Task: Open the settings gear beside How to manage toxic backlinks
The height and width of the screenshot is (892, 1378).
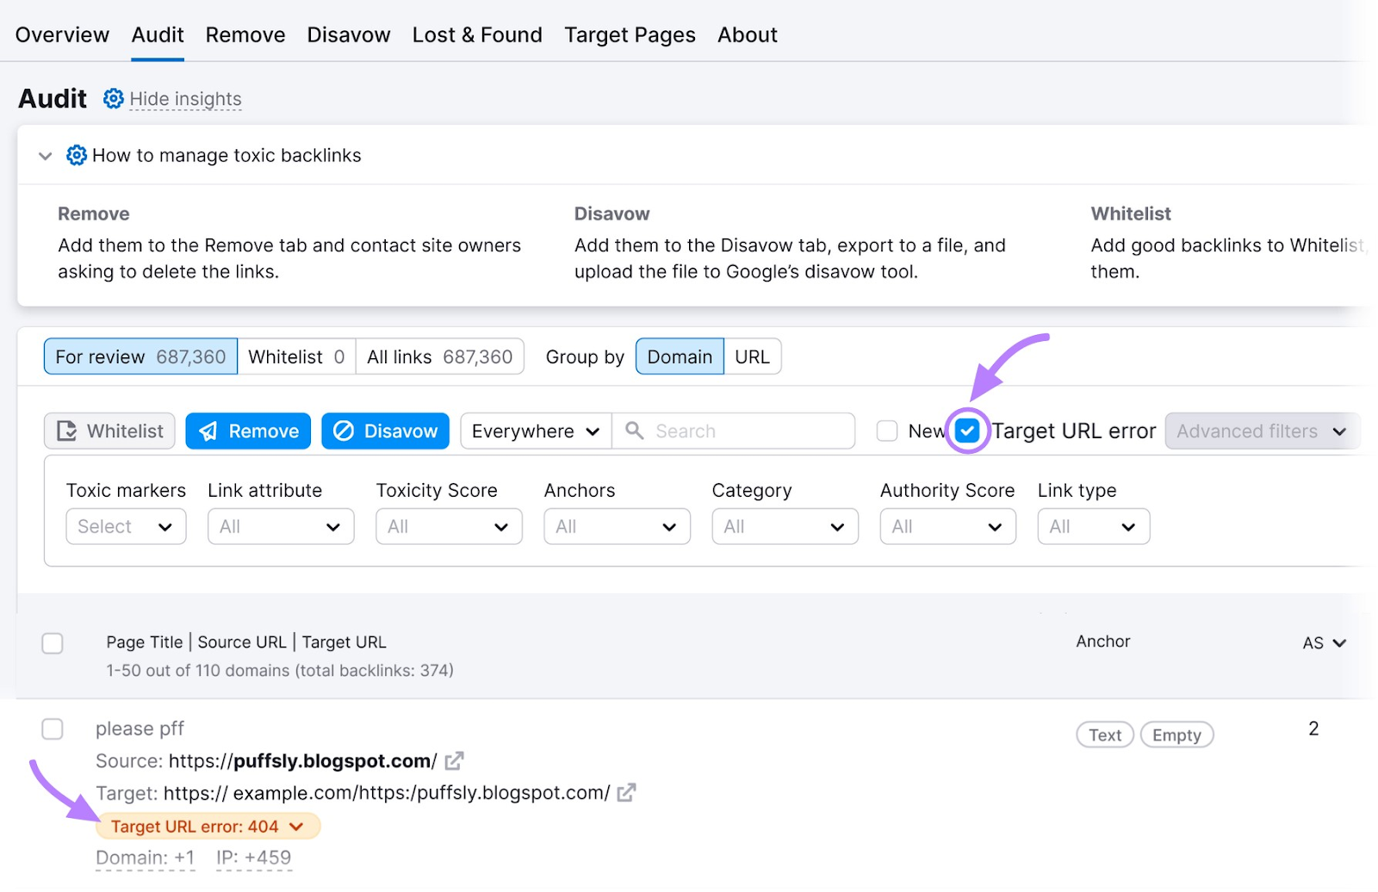Action: point(77,155)
